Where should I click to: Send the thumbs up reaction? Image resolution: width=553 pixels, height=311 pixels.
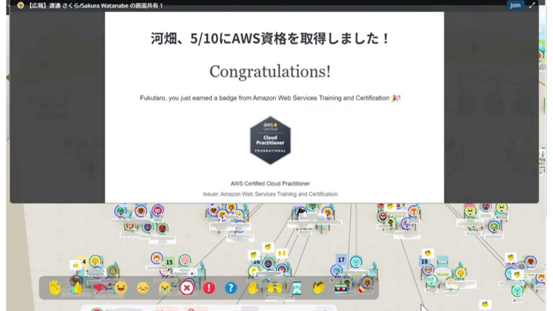[x=77, y=288]
